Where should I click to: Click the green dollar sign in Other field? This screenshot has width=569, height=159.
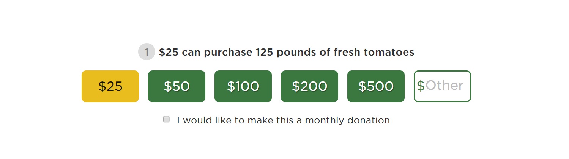421,86
